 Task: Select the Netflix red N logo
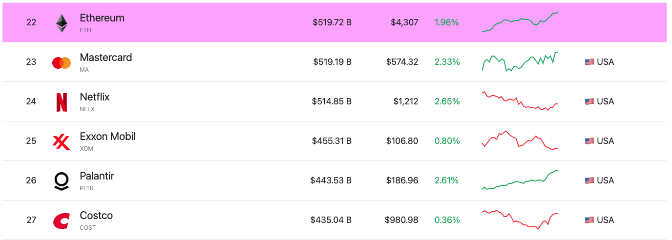62,102
